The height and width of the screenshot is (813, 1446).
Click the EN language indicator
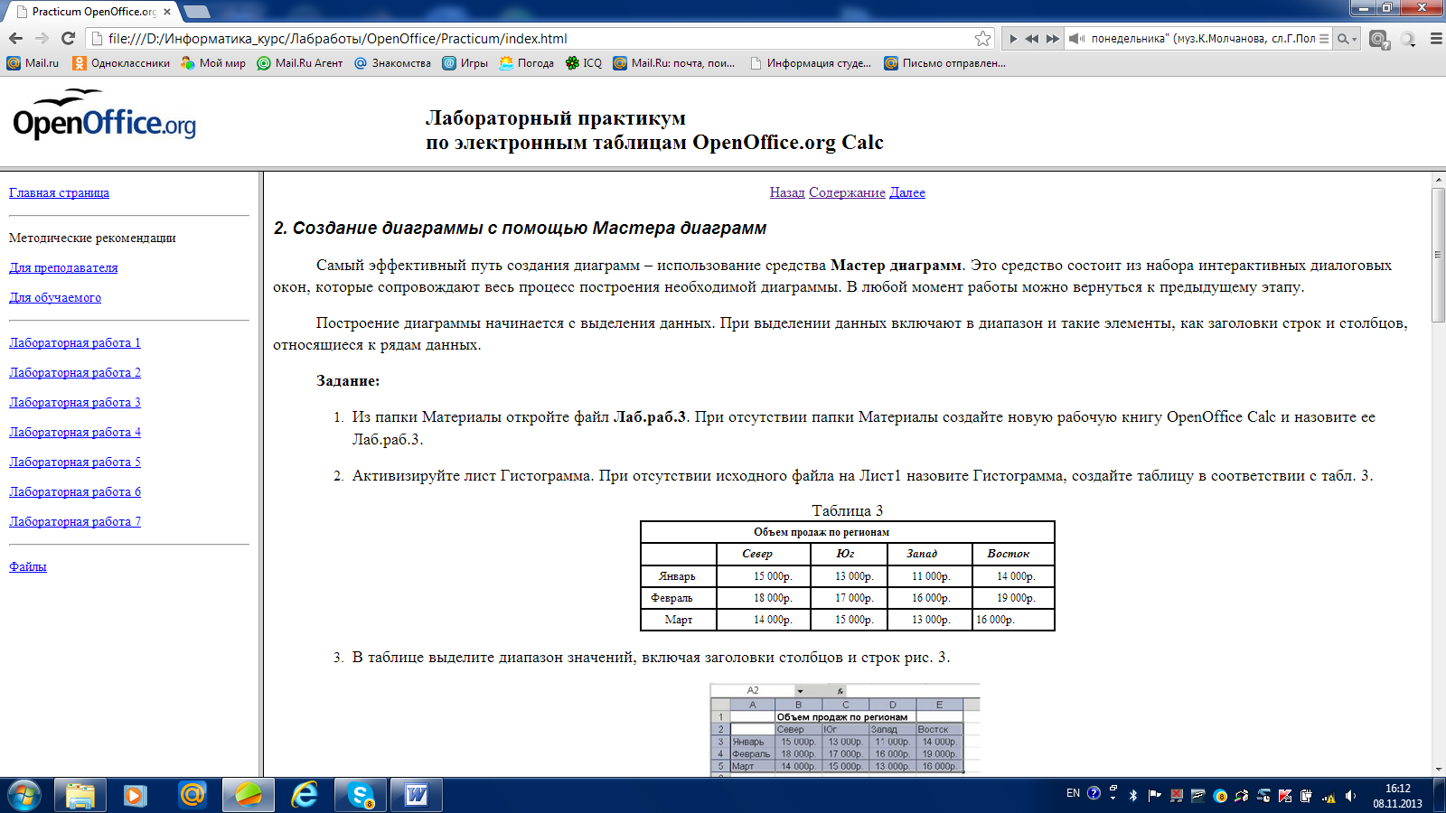pyautogui.click(x=1073, y=793)
